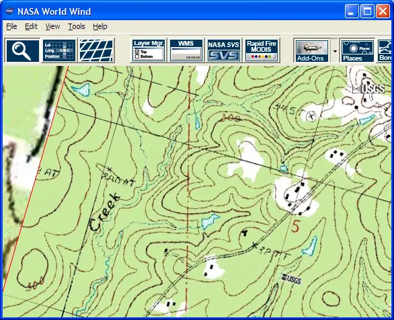
Task: Open the Layer Mgr. toolbar button
Action: pos(149,50)
